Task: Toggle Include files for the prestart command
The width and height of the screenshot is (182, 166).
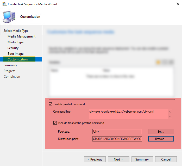Action: [x=55, y=123]
